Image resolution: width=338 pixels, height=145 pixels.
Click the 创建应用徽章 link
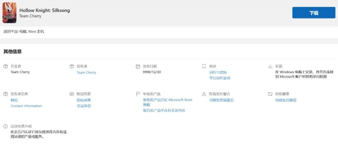286,100
